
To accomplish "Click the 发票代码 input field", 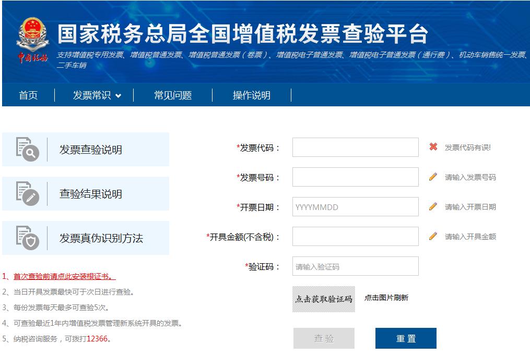I will (355, 148).
